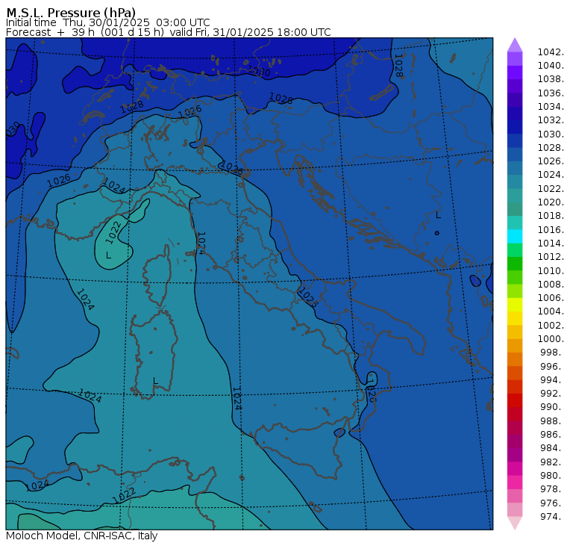Click the 1022 contour label along the Tunisian coast

coord(124,495)
